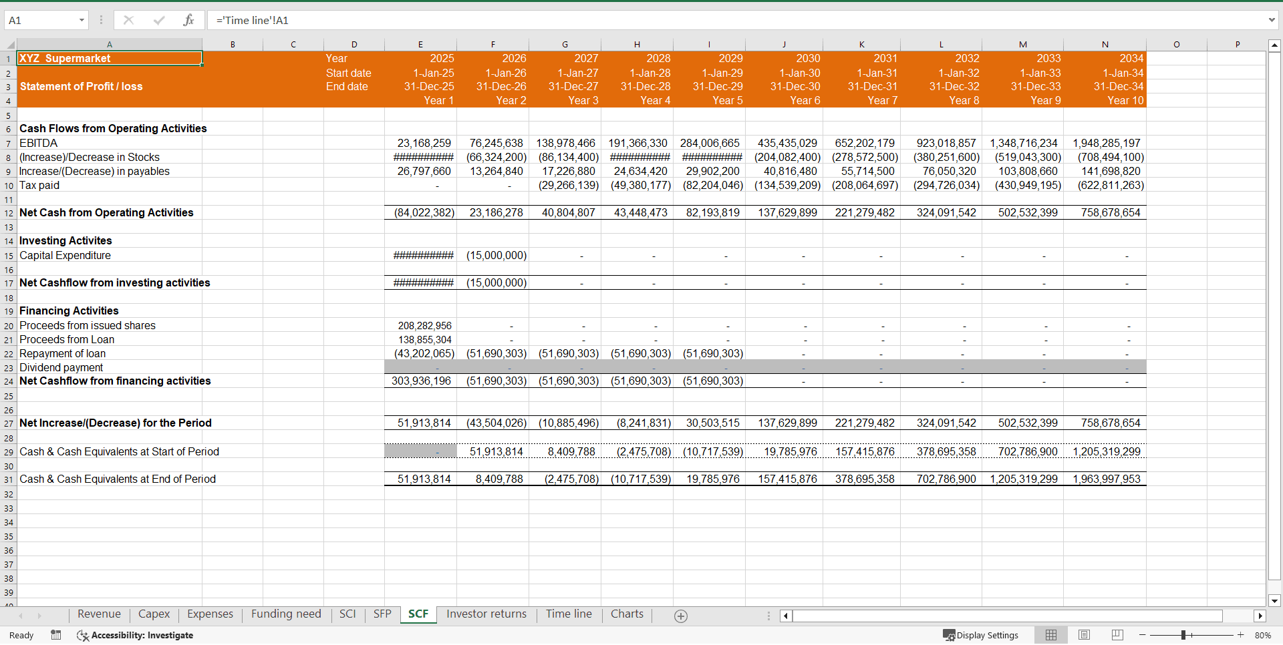Select cell value 303,936,196
The width and height of the screenshot is (1283, 645).
click(421, 381)
